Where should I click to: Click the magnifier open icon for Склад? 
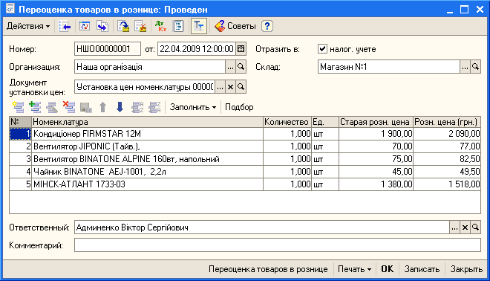pyautogui.click(x=475, y=67)
